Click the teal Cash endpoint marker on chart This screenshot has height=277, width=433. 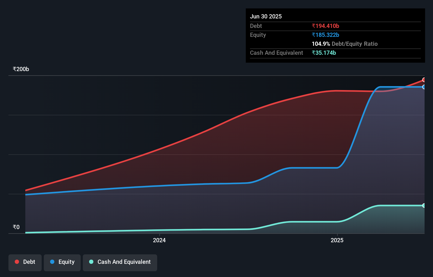point(424,205)
